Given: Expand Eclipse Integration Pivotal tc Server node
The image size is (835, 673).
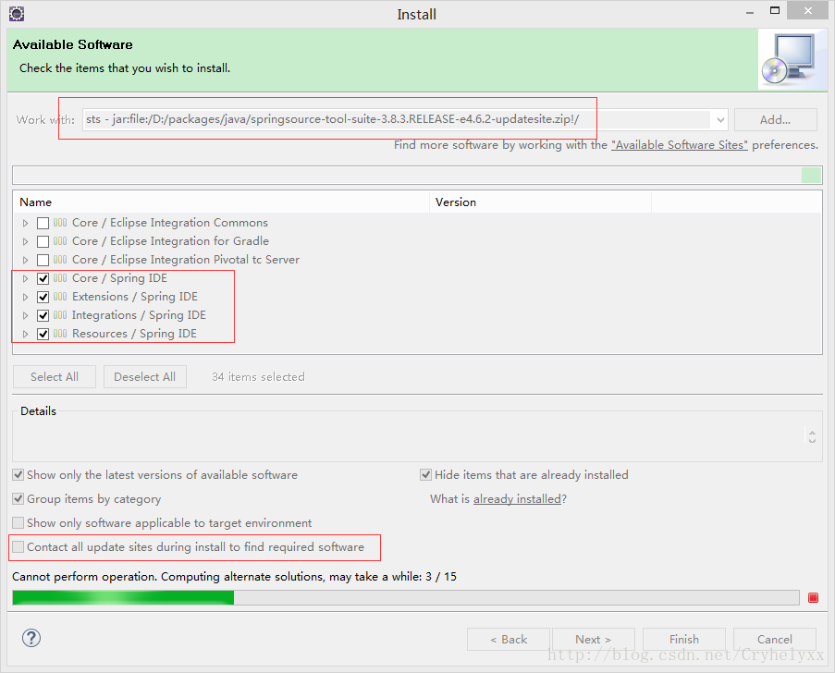Looking at the screenshot, I should 25,261.
